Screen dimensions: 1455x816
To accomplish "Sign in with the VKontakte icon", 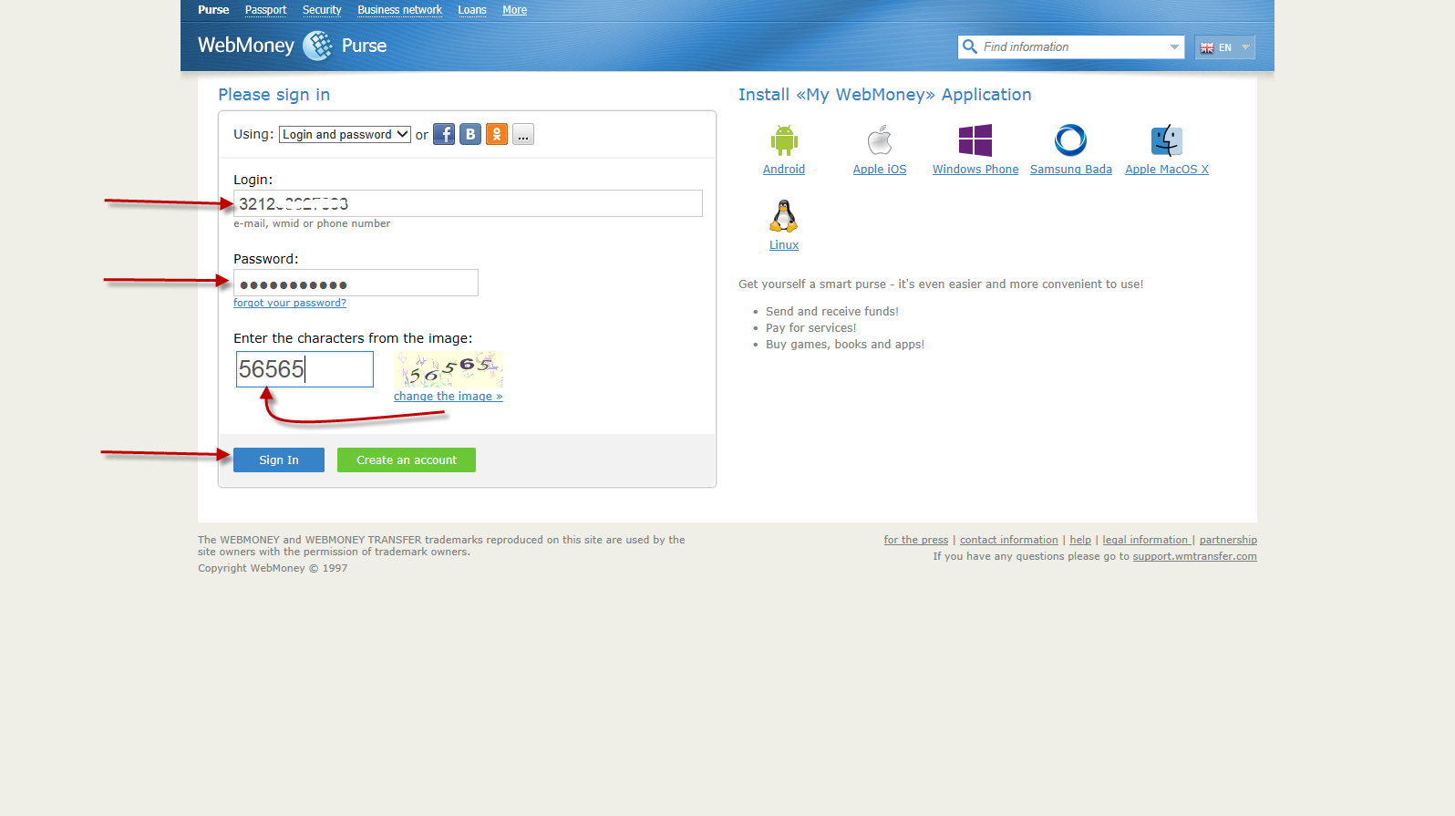I will tap(470, 134).
